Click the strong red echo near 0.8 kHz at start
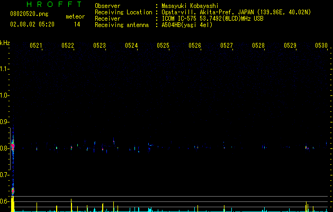The width and height of the screenshot is (333, 212). (13, 146)
